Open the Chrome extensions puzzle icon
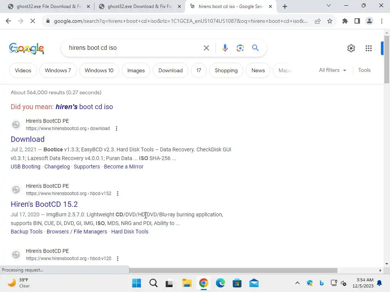Screen dimensions: 390x292 [345, 21]
